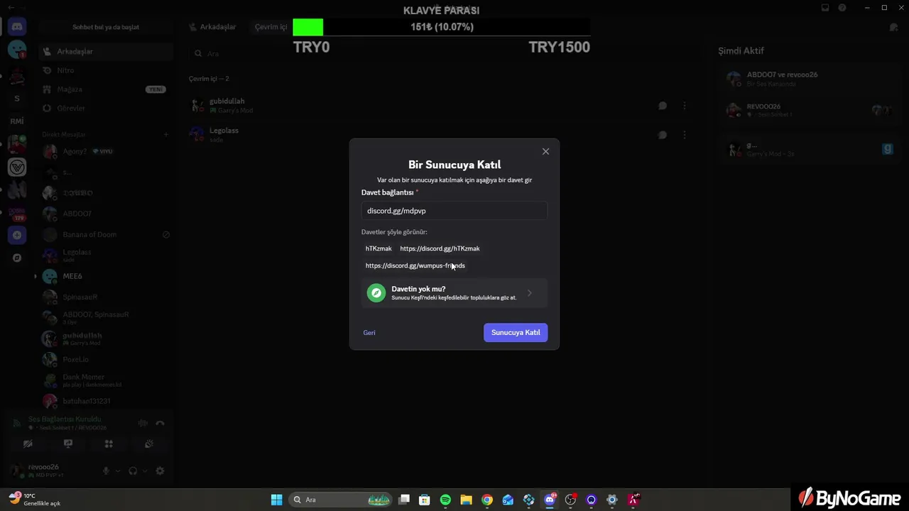
Task: Open Discord home via the top-left logo
Action: tap(17, 27)
